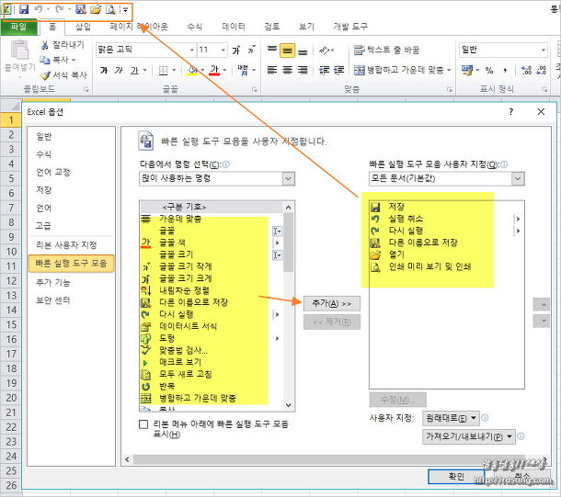Open number format 일반 dropdown

pyautogui.click(x=544, y=50)
